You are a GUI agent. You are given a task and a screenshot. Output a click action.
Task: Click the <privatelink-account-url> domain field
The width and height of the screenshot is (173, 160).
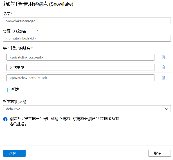point(80,78)
